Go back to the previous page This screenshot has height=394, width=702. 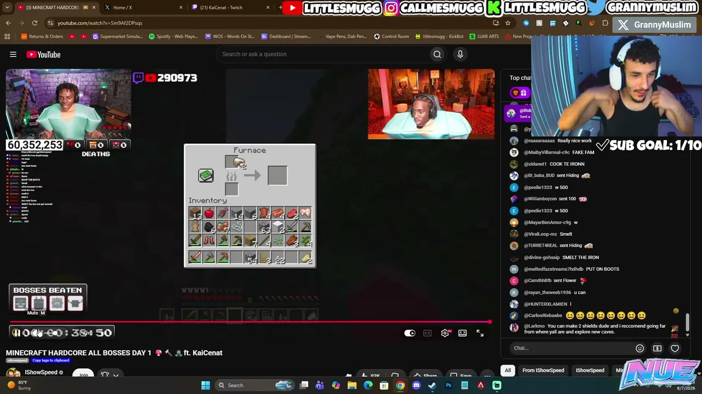pos(8,23)
